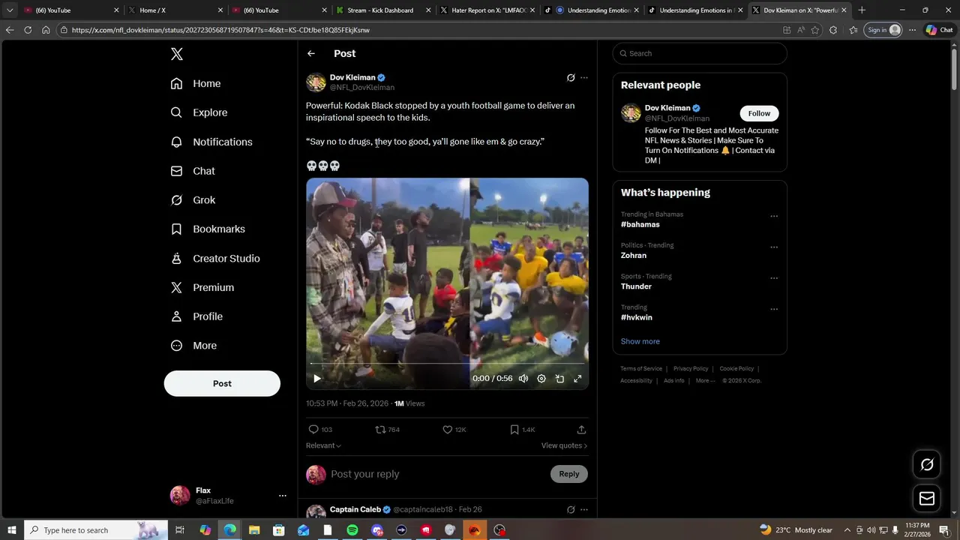Open Dov Kleiman's profile avatar in post
This screenshot has width=960, height=540.
pyautogui.click(x=316, y=82)
